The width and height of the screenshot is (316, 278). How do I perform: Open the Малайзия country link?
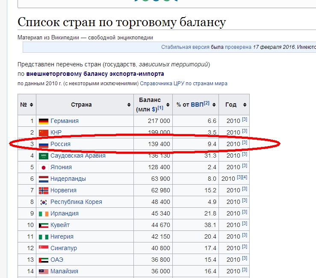tap(64, 271)
